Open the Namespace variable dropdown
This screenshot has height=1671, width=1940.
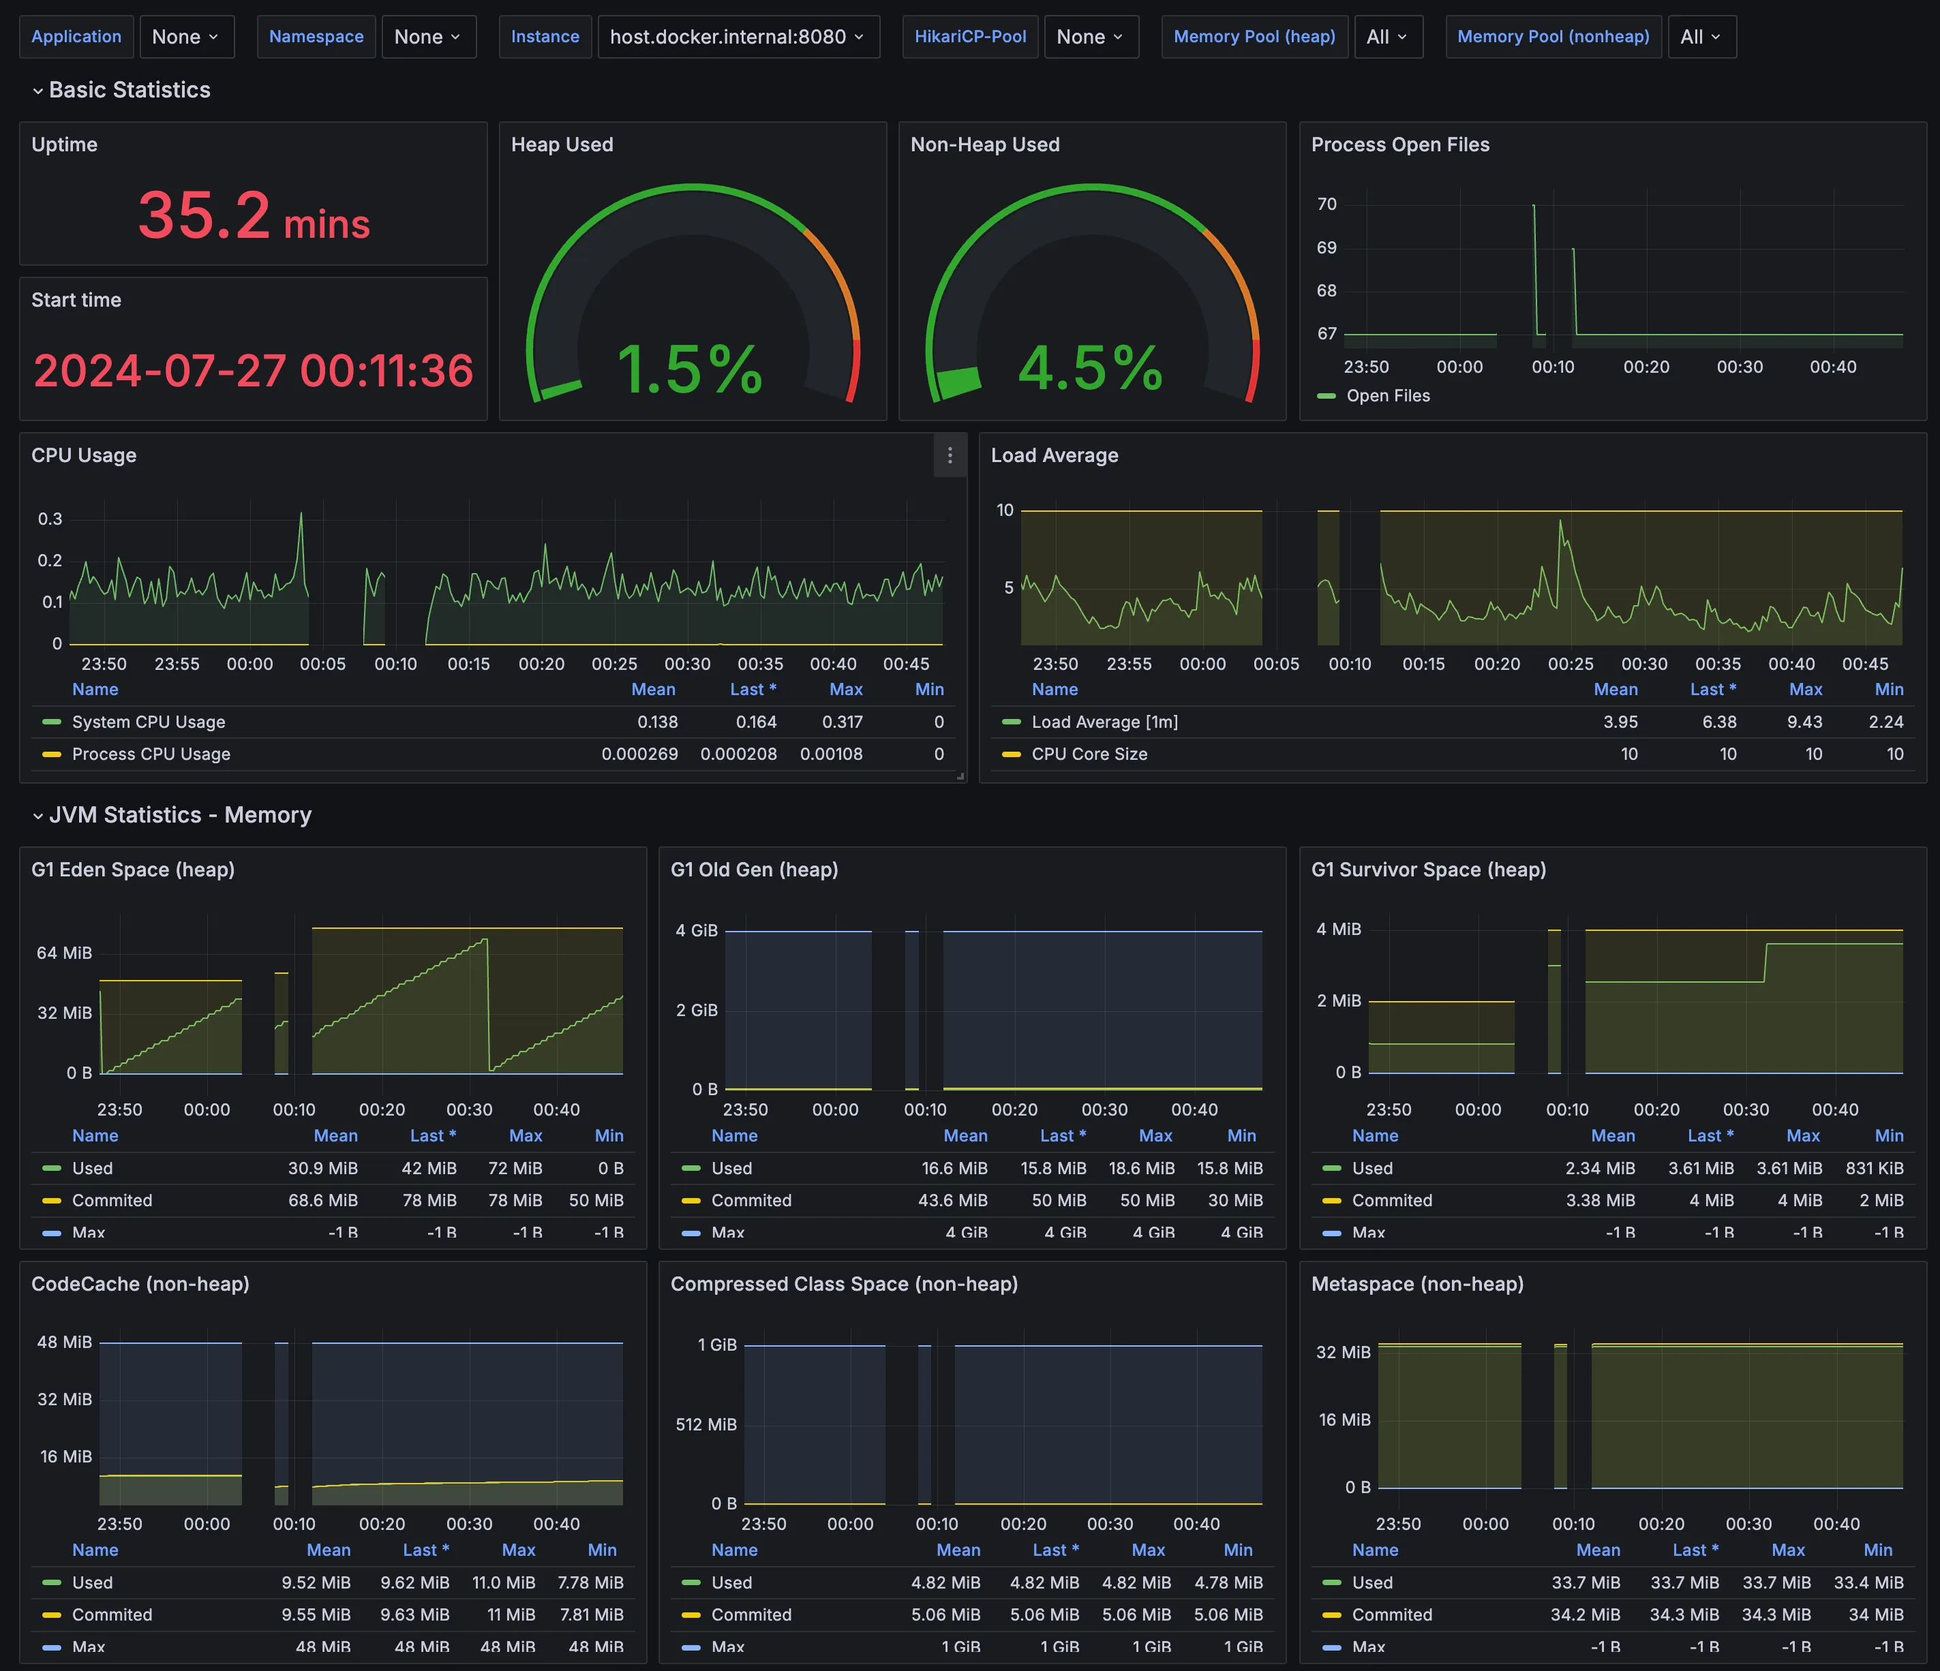coord(428,37)
